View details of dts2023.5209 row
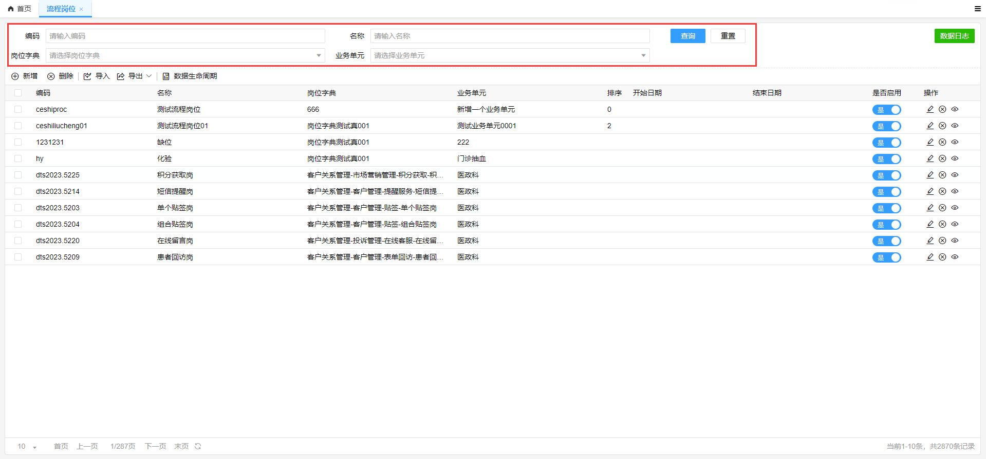This screenshot has height=459, width=986. click(955, 257)
